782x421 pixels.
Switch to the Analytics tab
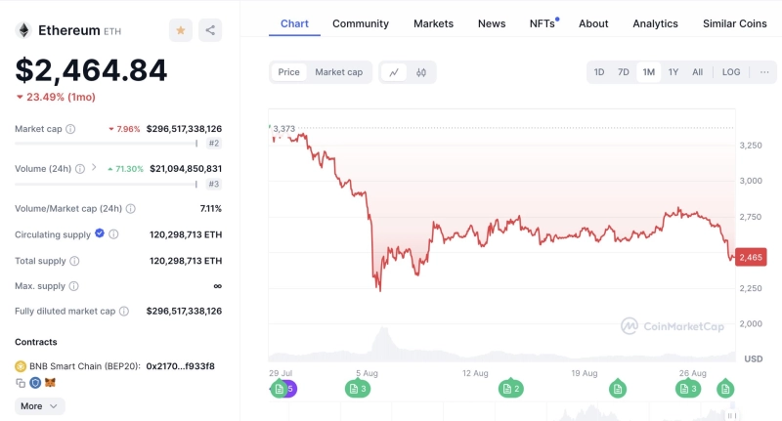click(655, 23)
